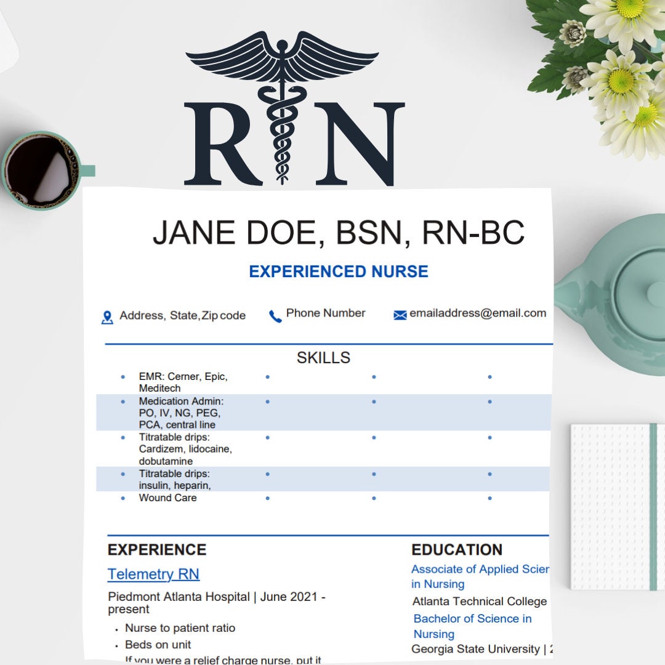
Task: Toggle the bullet beside EMR: Cerner, Epic, Meditech
Action: tap(123, 376)
